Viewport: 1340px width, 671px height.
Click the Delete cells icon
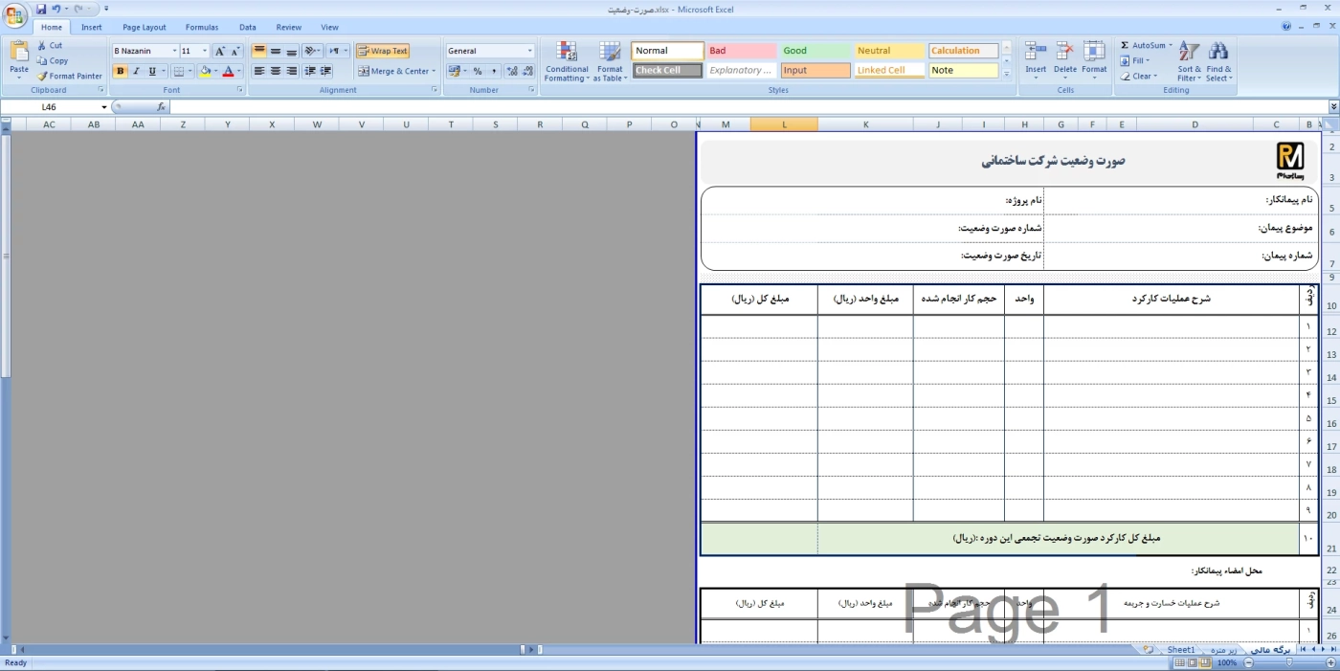(1065, 52)
